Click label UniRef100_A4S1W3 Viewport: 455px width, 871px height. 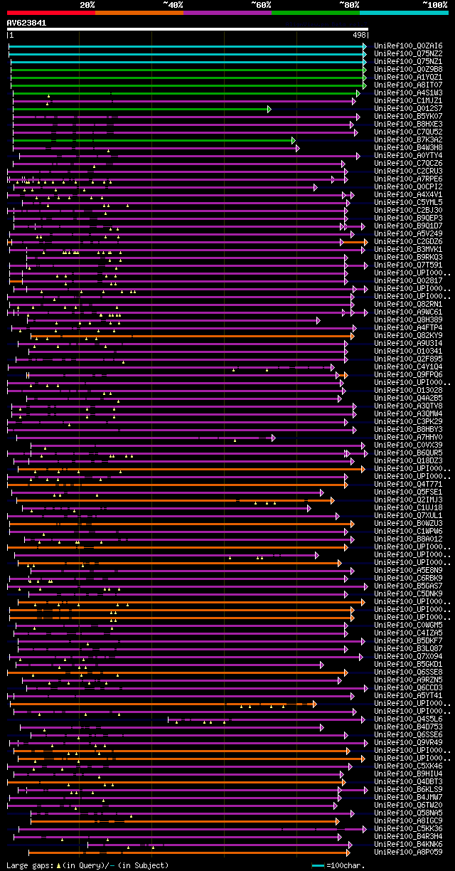(x=408, y=93)
